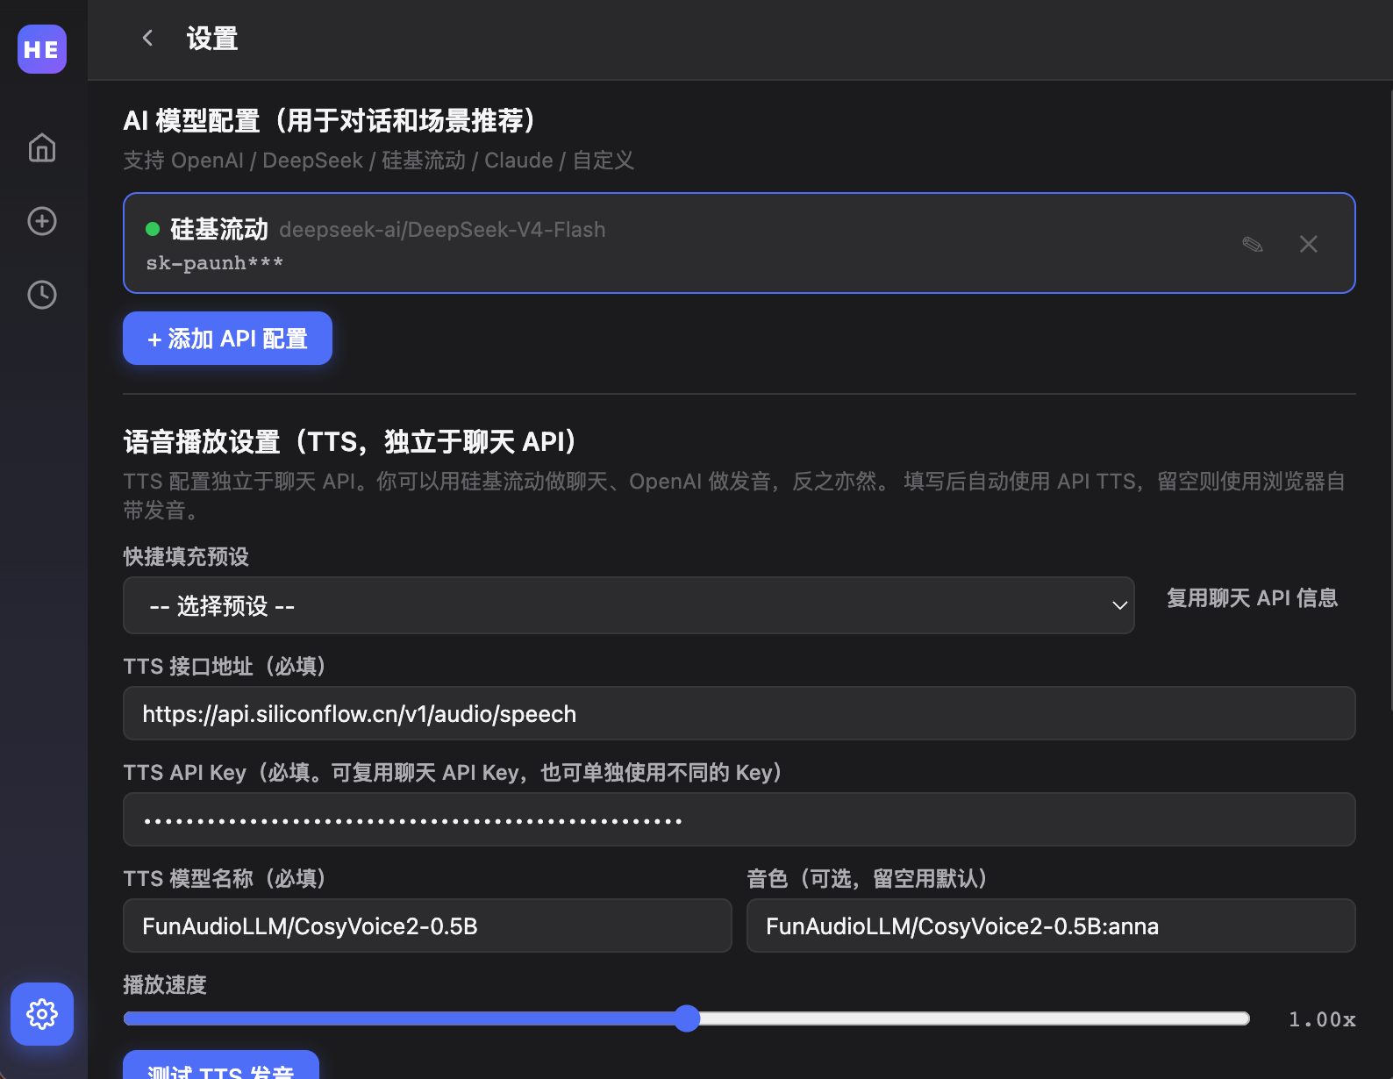This screenshot has width=1393, height=1079.
Task: Click 复用聊天 API 信息
Action: point(1252,598)
